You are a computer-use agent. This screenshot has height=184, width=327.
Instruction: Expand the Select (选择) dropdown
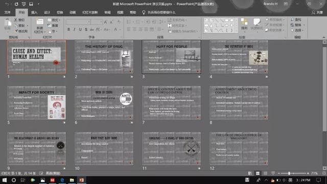[x=297, y=30]
